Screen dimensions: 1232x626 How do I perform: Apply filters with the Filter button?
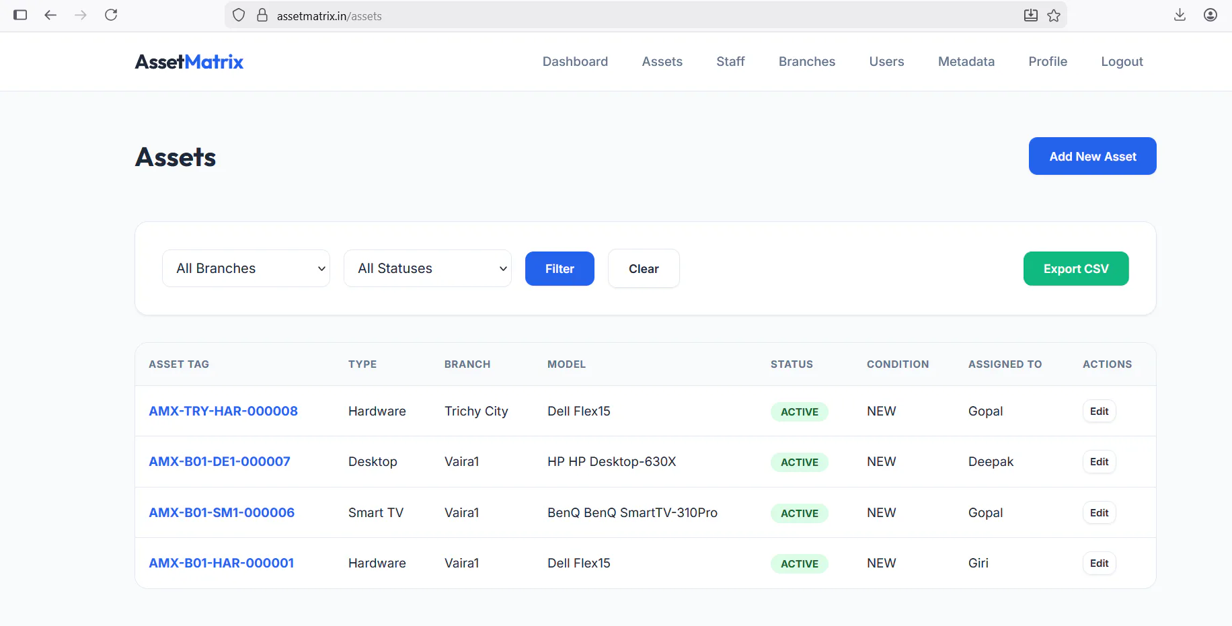[560, 268]
